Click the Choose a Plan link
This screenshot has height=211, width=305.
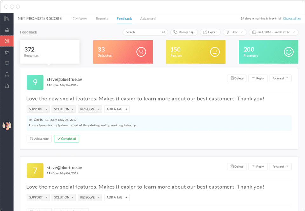pos(292,18)
